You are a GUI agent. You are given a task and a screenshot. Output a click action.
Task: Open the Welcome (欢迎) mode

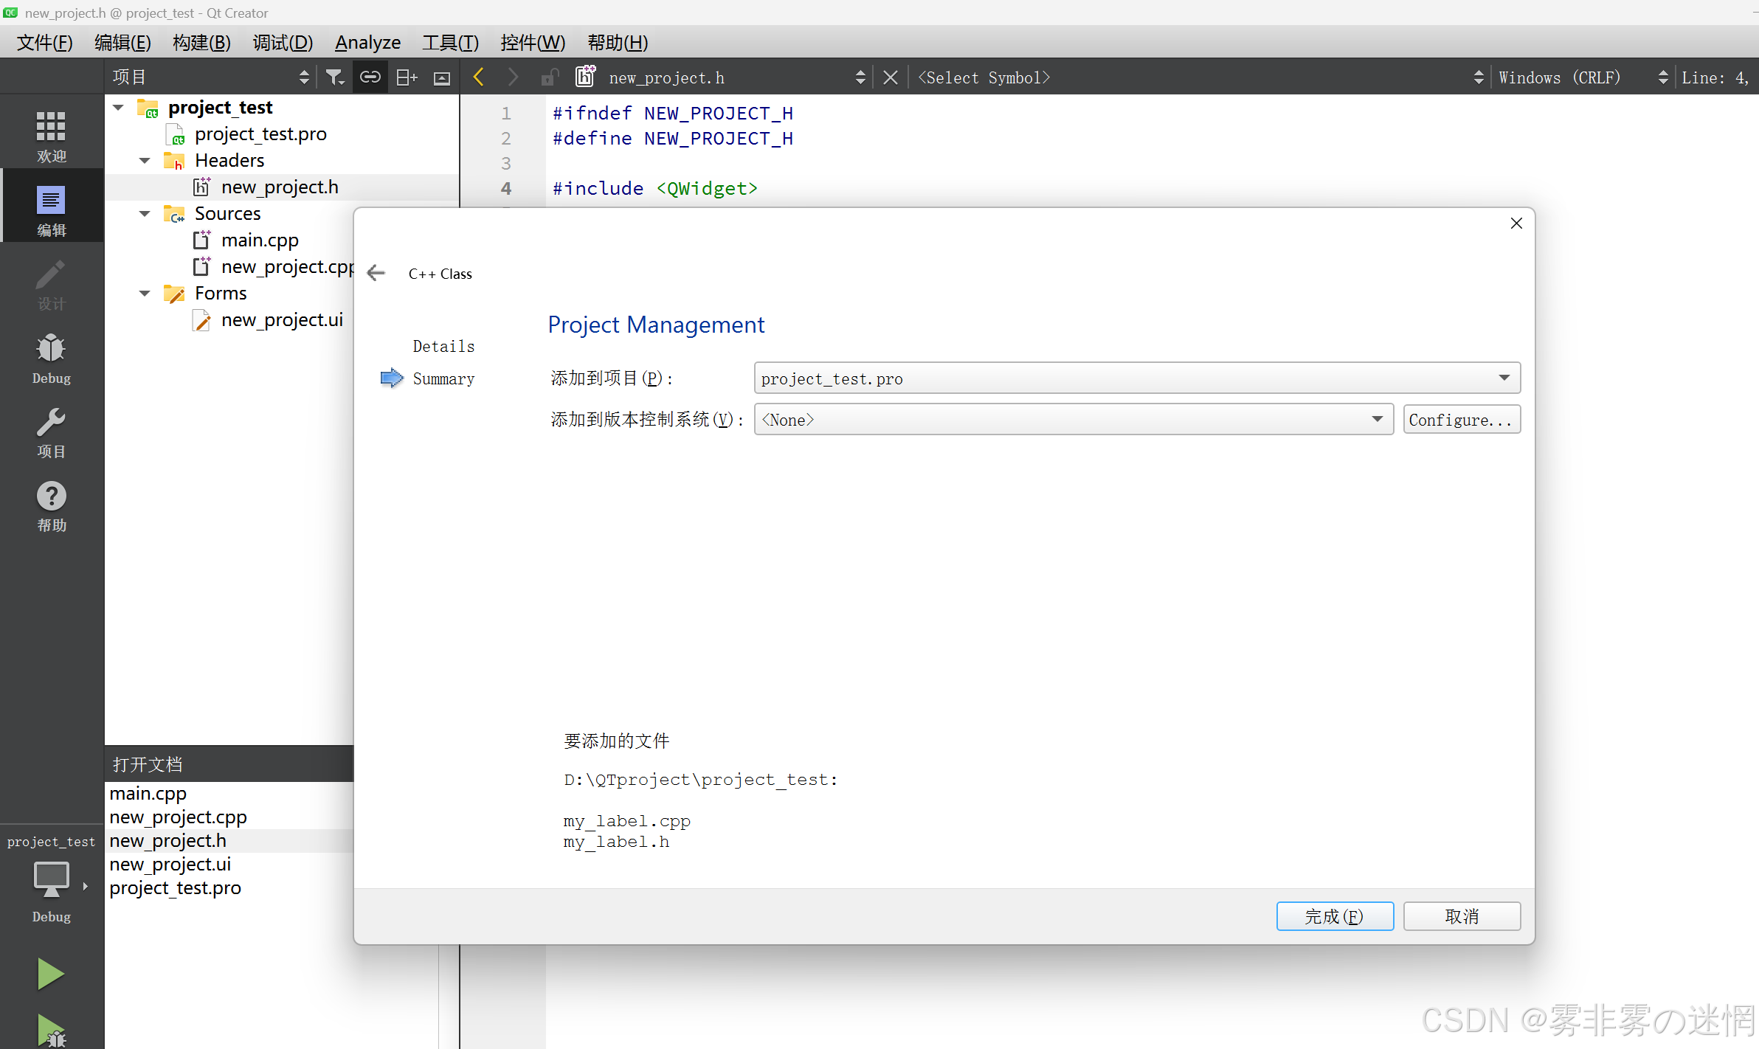pos(51,135)
